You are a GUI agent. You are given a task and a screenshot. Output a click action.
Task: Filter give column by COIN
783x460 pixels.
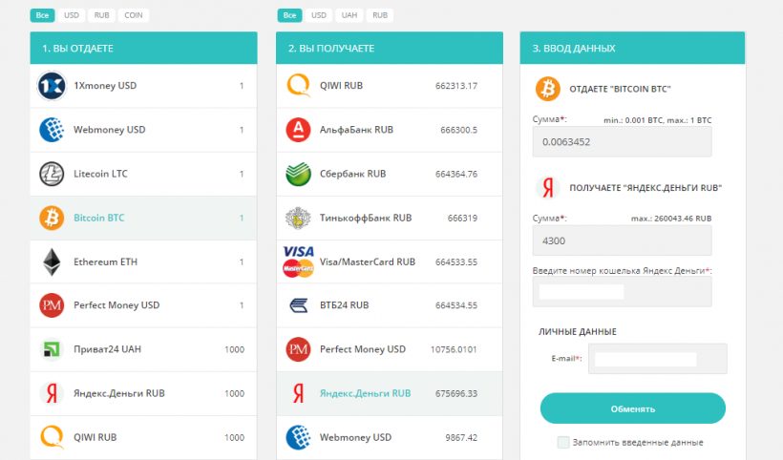coord(134,15)
